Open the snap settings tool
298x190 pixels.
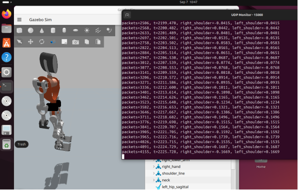click(53, 42)
